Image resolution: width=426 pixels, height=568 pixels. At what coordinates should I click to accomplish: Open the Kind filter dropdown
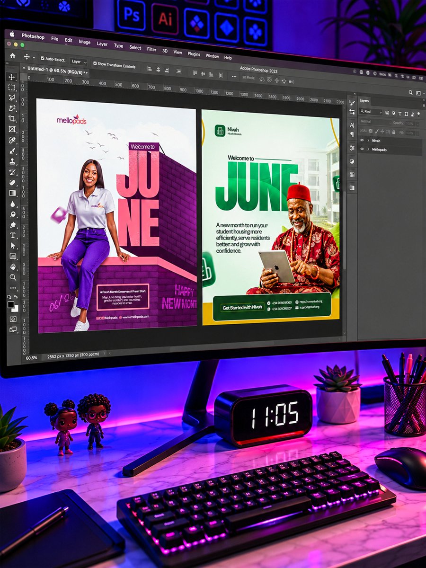click(x=371, y=111)
